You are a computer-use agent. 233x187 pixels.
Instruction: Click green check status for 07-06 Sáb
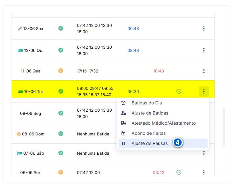click(61, 153)
